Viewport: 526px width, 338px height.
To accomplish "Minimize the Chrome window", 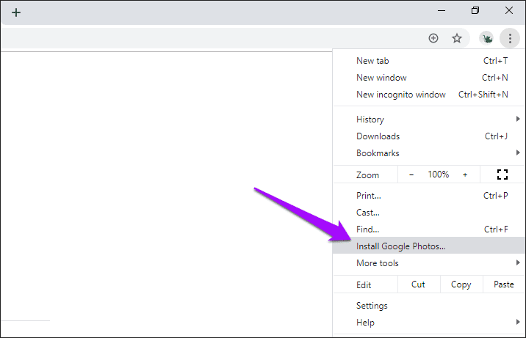I will [x=442, y=11].
